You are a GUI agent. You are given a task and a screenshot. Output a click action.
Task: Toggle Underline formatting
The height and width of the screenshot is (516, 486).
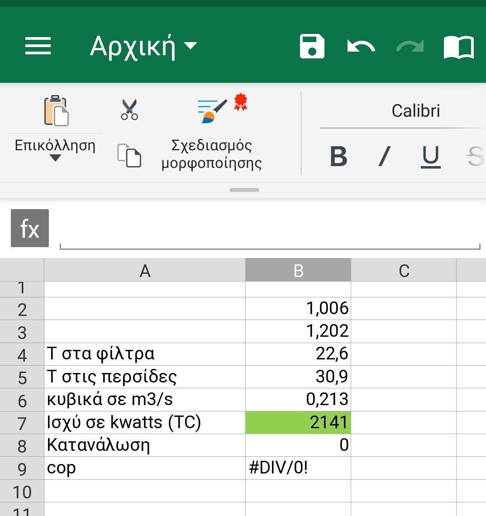430,157
